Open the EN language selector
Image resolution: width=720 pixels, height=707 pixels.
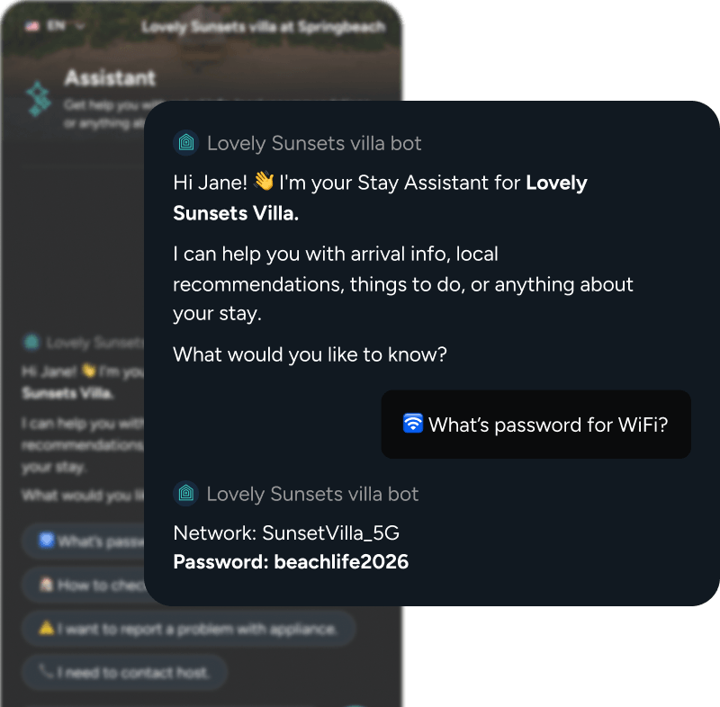(x=56, y=26)
